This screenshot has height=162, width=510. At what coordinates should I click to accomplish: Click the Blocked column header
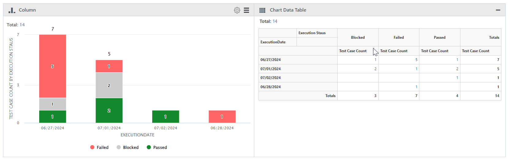pos(358,38)
